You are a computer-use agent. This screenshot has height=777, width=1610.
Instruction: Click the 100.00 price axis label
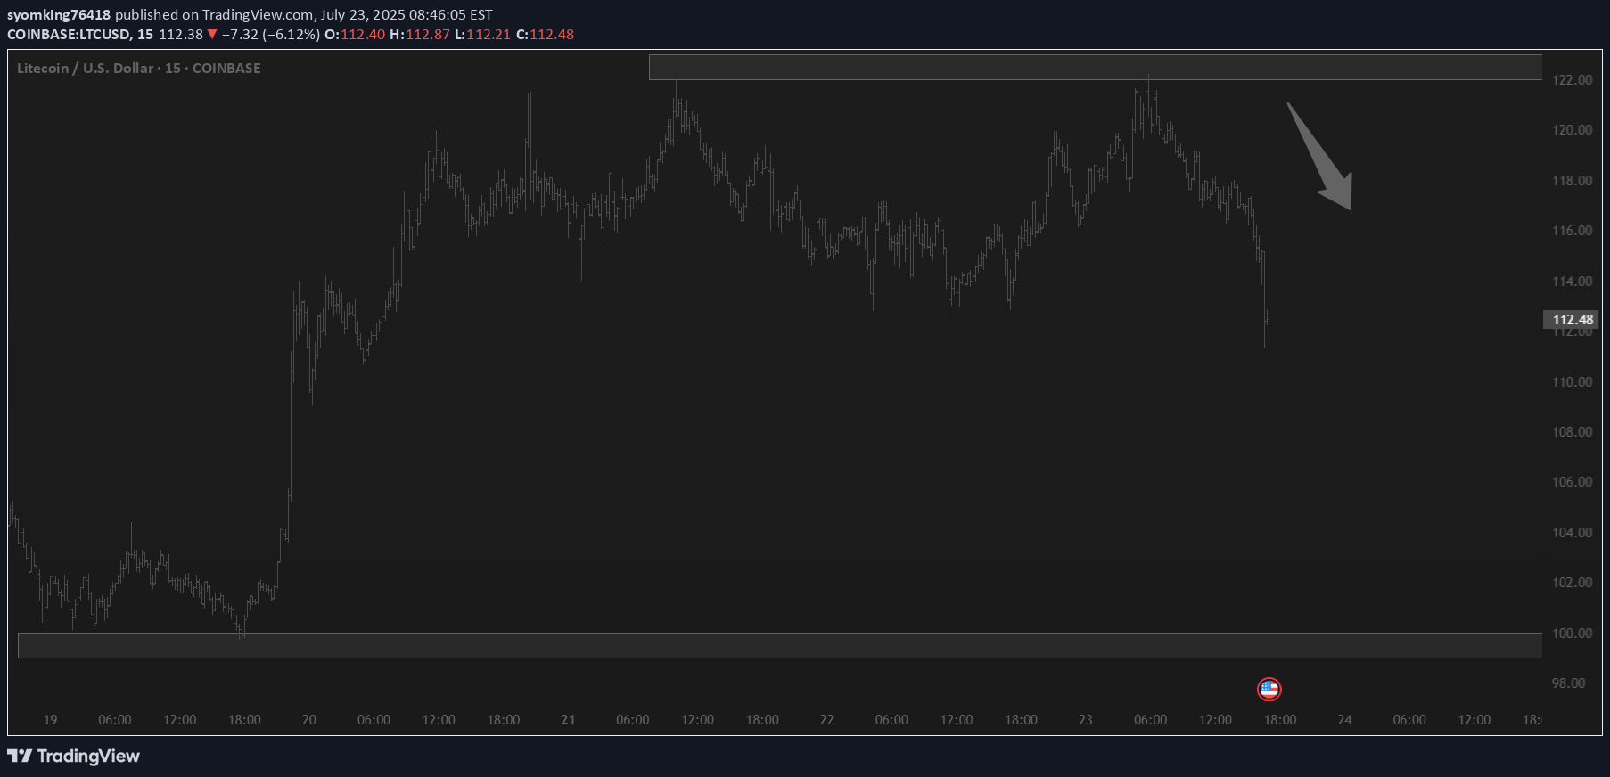coord(1572,633)
